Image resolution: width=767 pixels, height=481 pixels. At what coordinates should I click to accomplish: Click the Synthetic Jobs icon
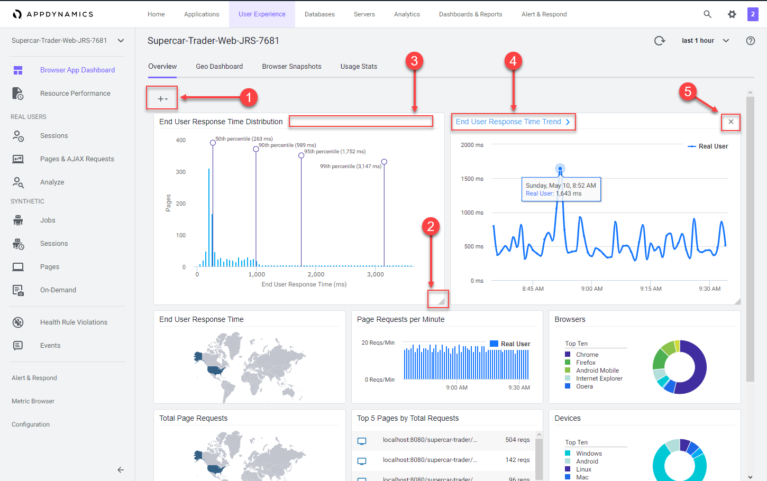click(18, 220)
